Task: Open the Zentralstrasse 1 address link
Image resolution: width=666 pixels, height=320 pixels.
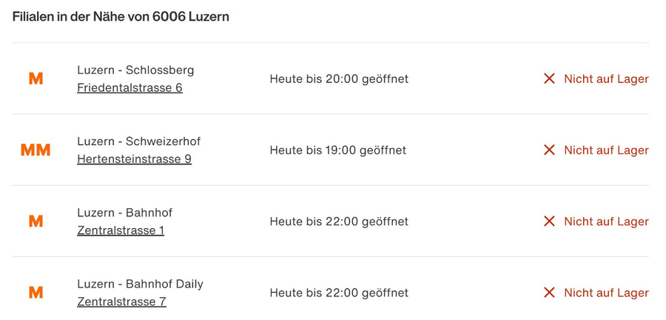Action: [121, 230]
